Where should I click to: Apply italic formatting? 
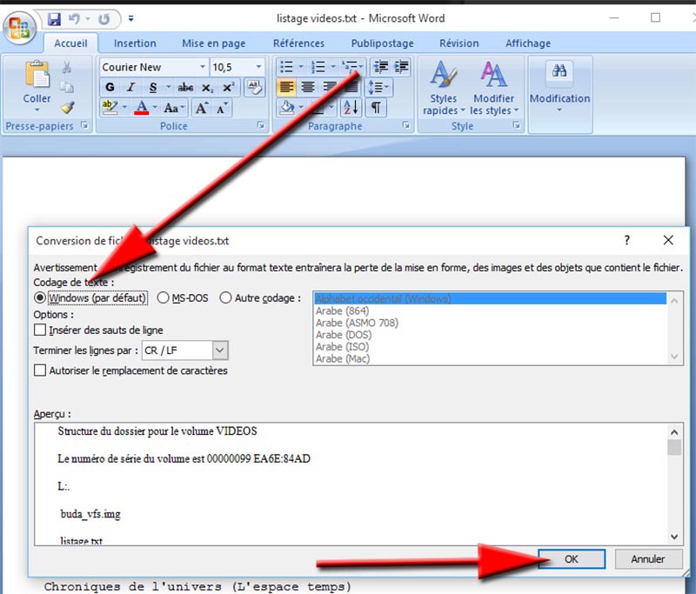[131, 87]
